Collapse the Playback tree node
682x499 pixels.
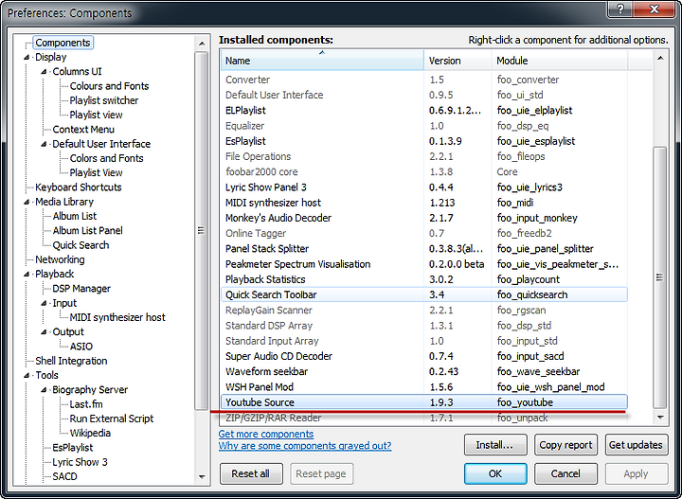tap(27, 275)
